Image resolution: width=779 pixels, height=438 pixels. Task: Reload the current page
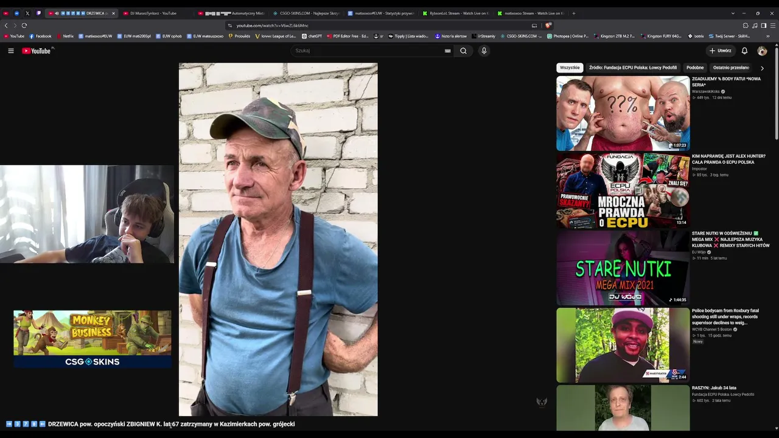(24, 26)
